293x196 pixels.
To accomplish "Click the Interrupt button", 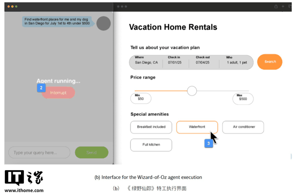I will [59, 93].
